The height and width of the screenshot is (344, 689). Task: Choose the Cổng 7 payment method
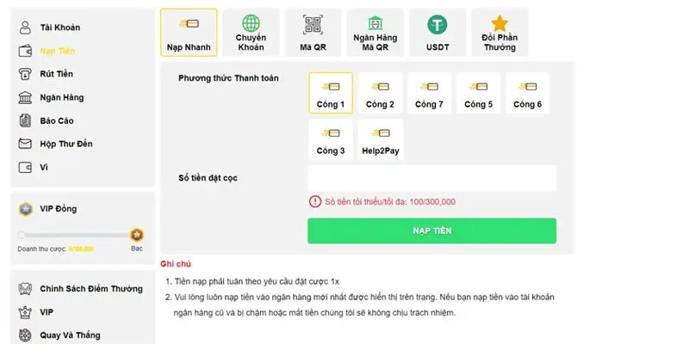point(429,93)
